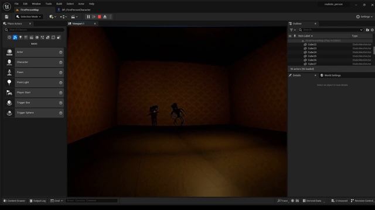Select the Shapes category icon
Image resolution: width=375 pixels, height=210 pixels.
pos(26,37)
